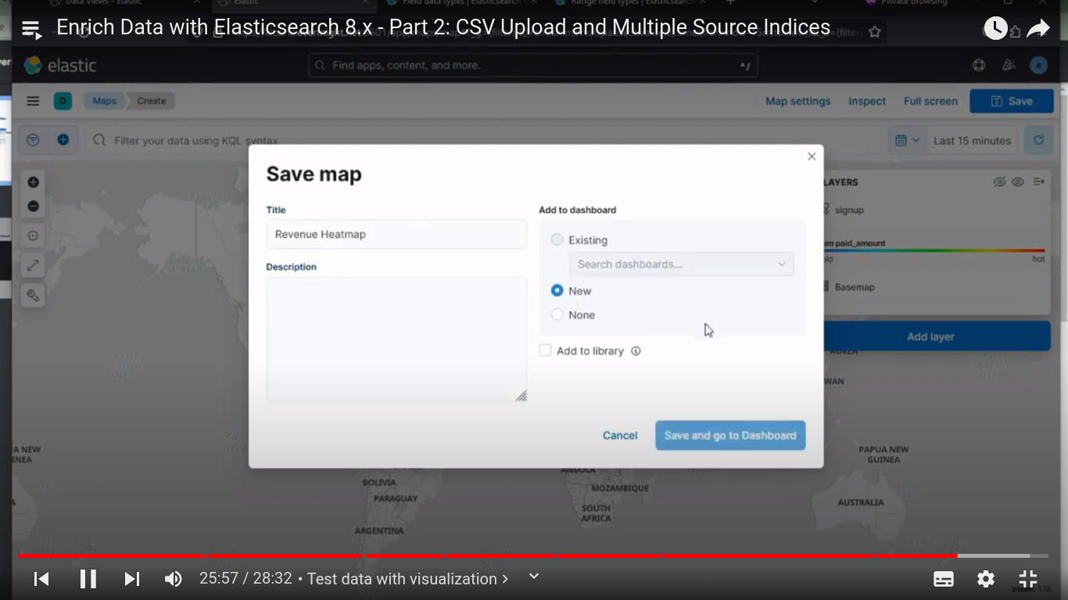Mute the video volume
1068x600 pixels.
point(173,579)
